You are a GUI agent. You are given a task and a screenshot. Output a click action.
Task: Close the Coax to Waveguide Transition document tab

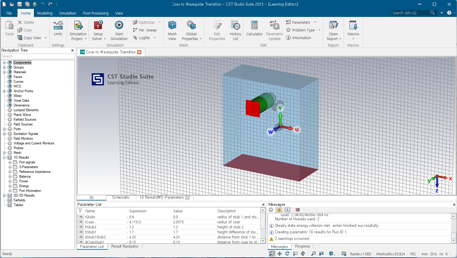(139, 52)
